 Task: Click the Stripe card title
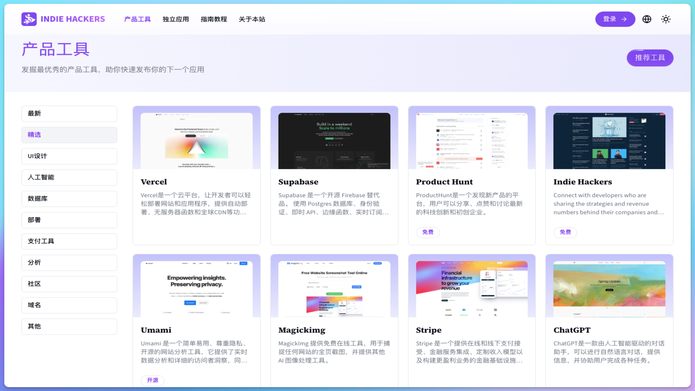point(429,330)
